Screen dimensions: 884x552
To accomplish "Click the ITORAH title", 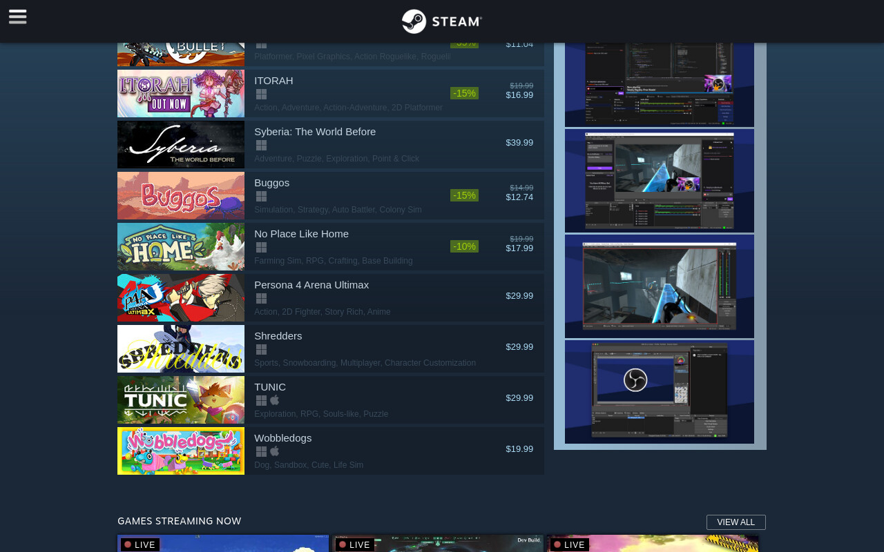I will click(x=273, y=81).
